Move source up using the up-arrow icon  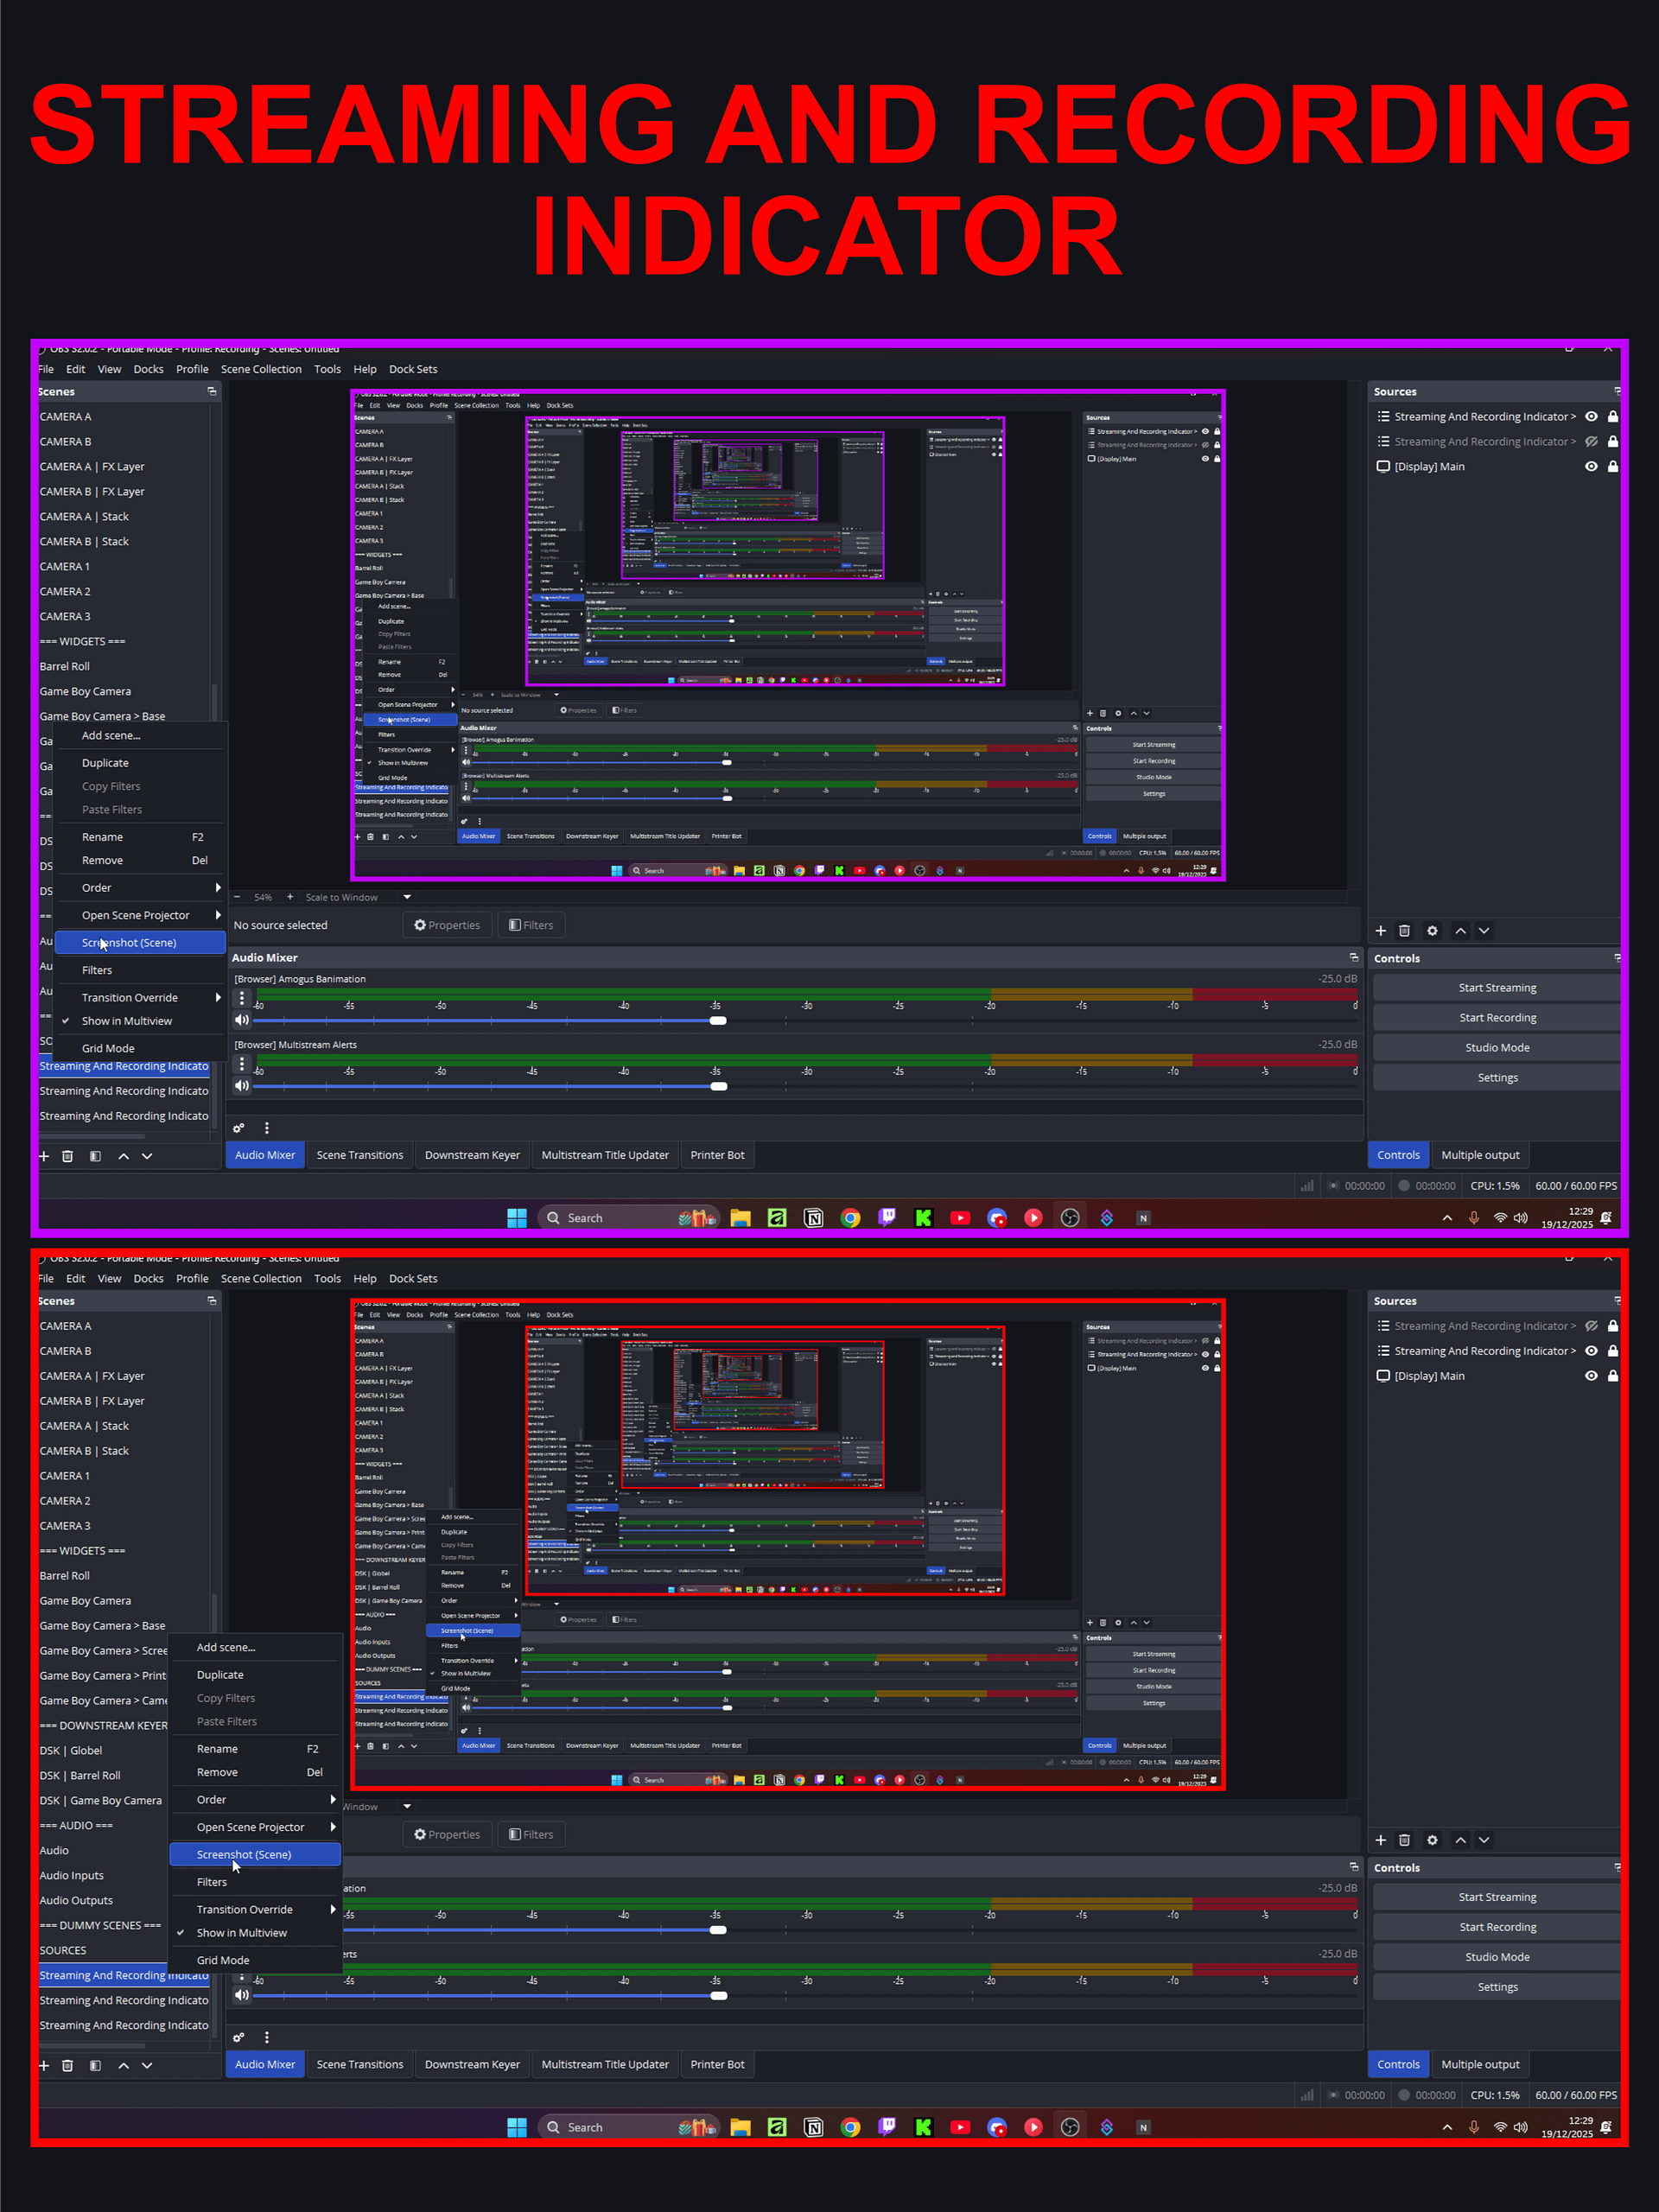(1461, 930)
